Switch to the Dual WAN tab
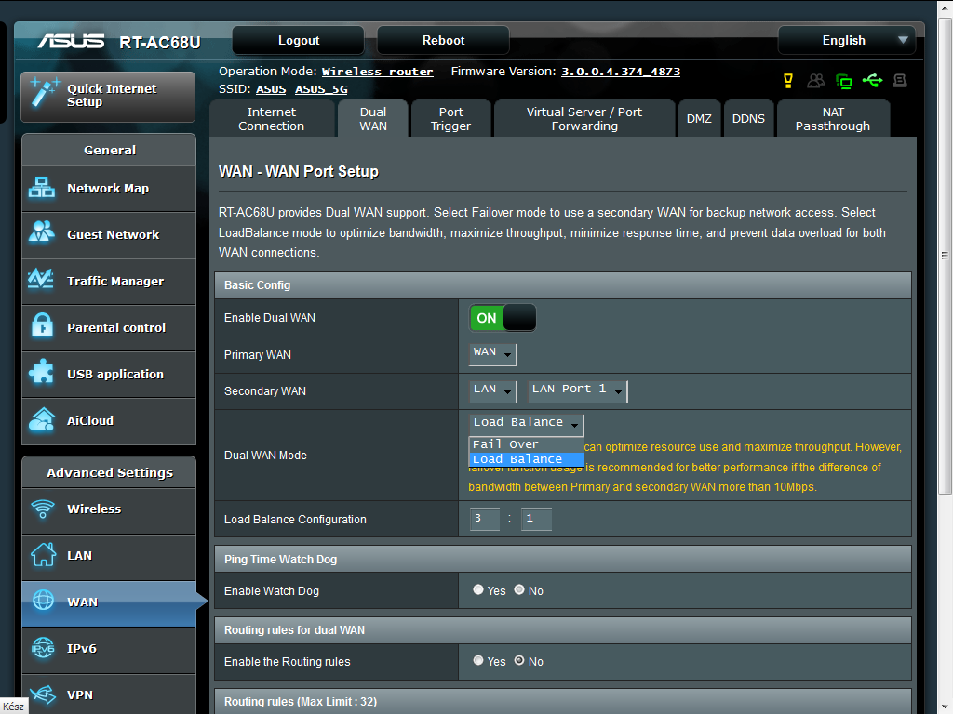Viewport: 953px width, 714px height. click(x=373, y=119)
